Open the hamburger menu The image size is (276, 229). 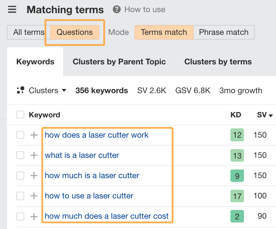pos(12,10)
